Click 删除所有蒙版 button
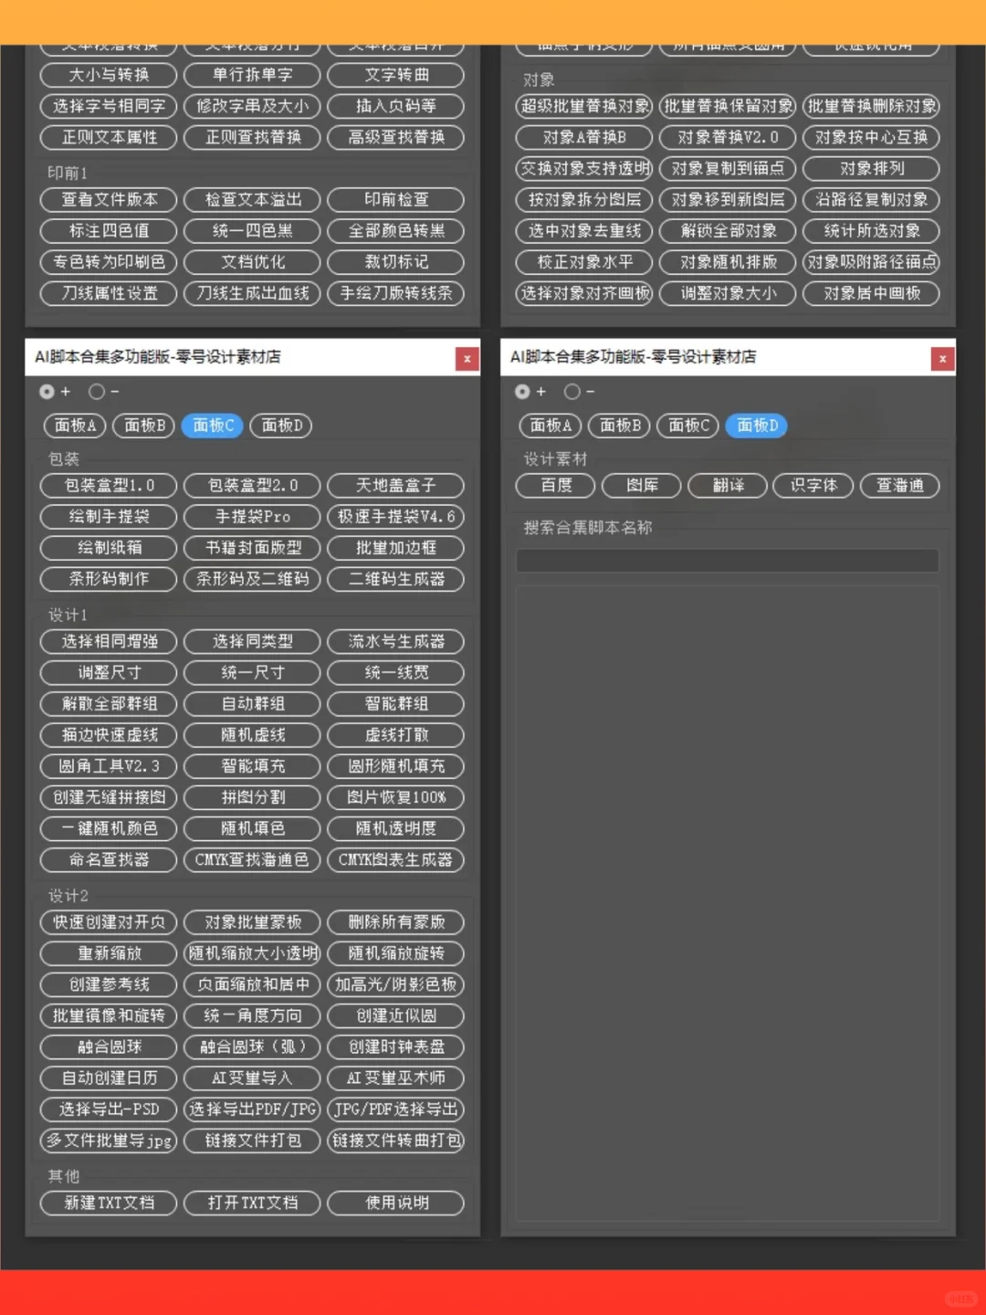This screenshot has height=1315, width=986. [x=395, y=922]
